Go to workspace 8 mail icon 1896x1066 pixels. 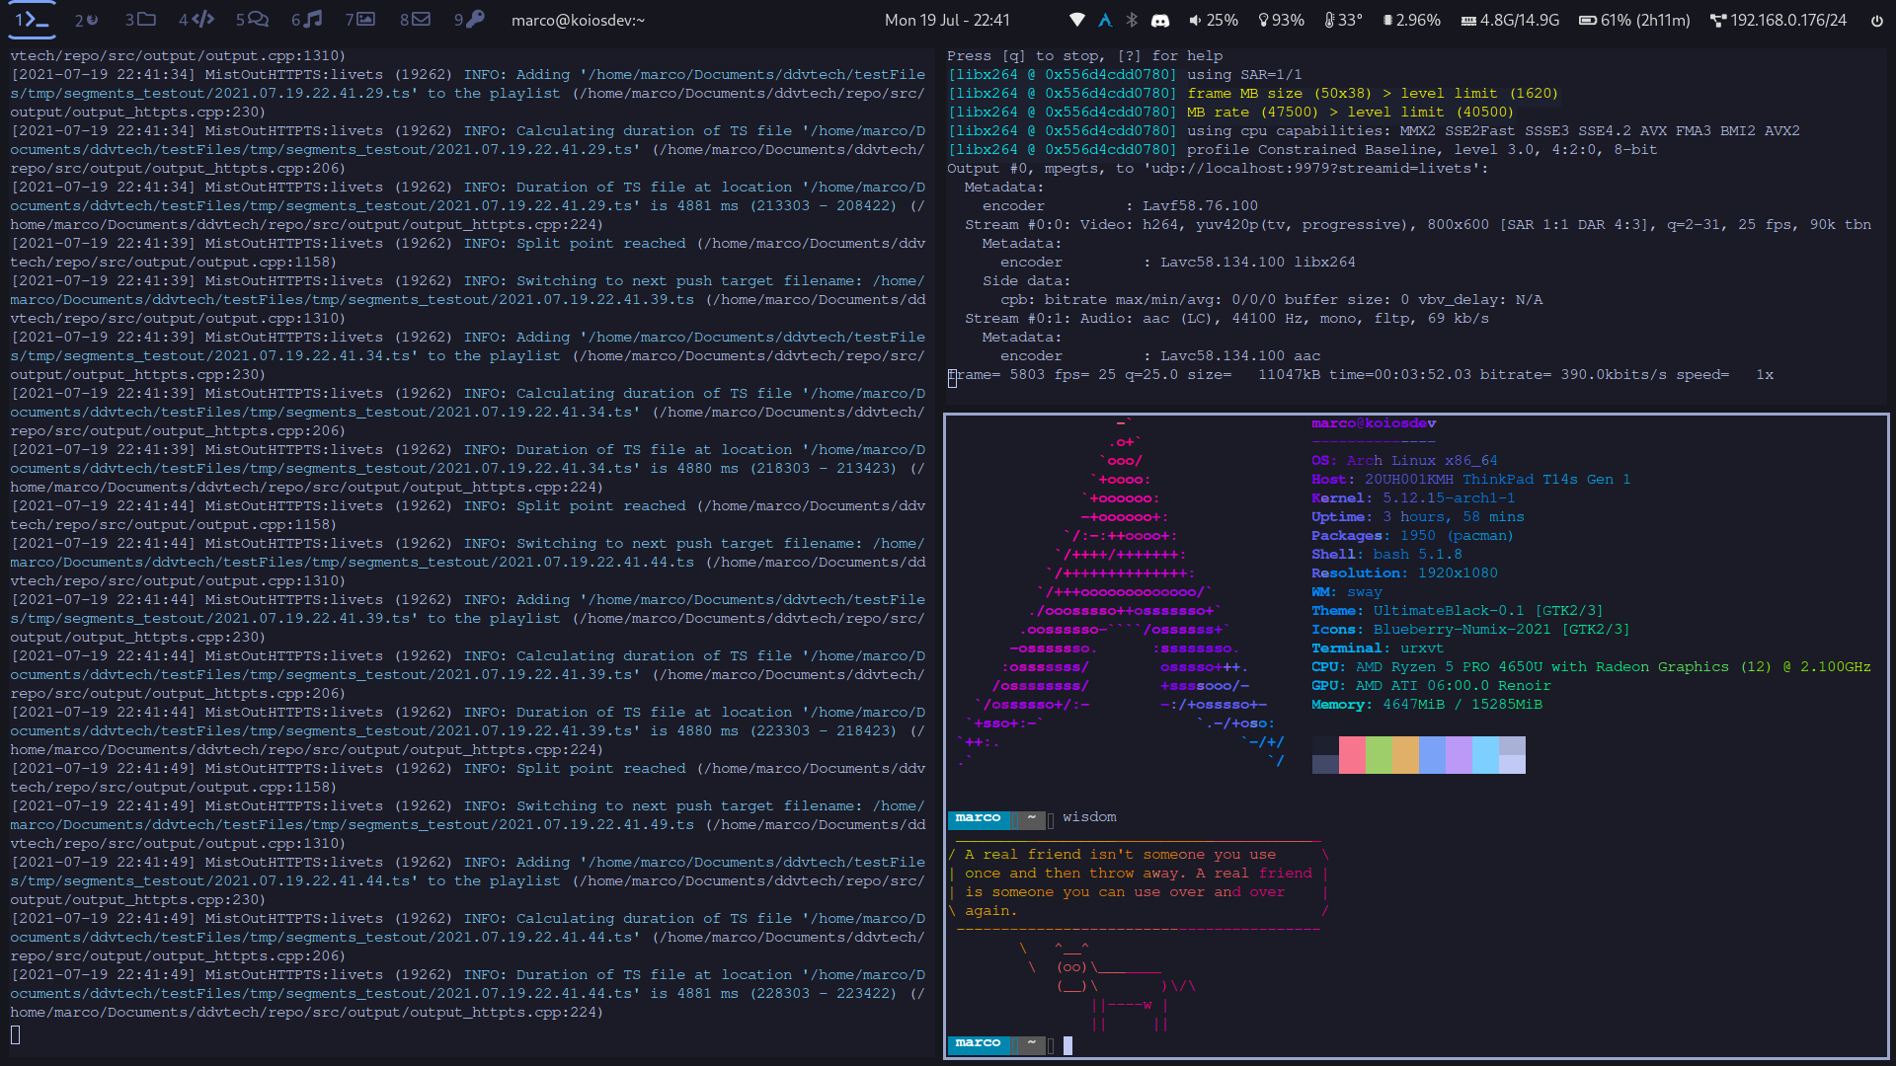coord(415,19)
